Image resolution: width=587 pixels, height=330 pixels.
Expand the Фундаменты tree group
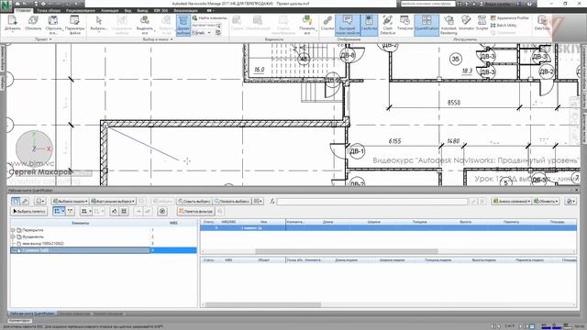13,236
